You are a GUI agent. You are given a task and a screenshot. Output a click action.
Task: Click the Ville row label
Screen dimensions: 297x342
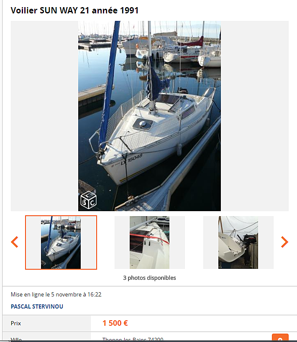coord(16,339)
